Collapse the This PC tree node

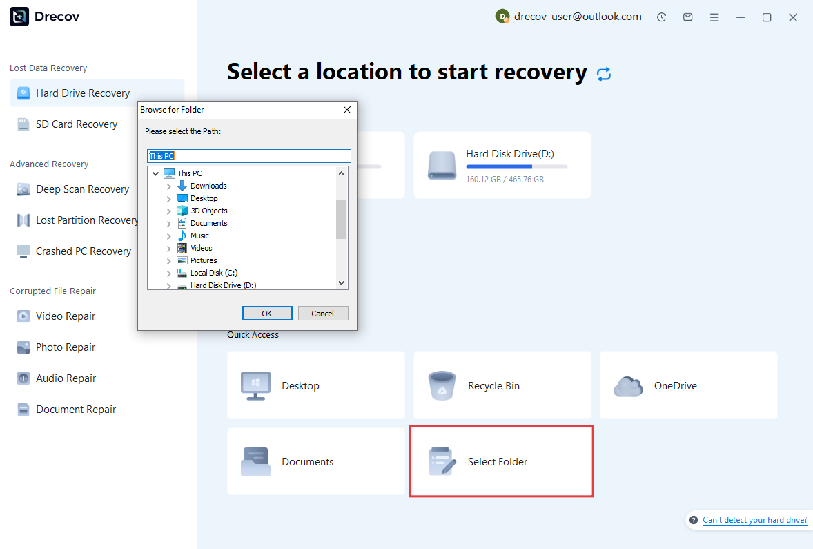[155, 173]
